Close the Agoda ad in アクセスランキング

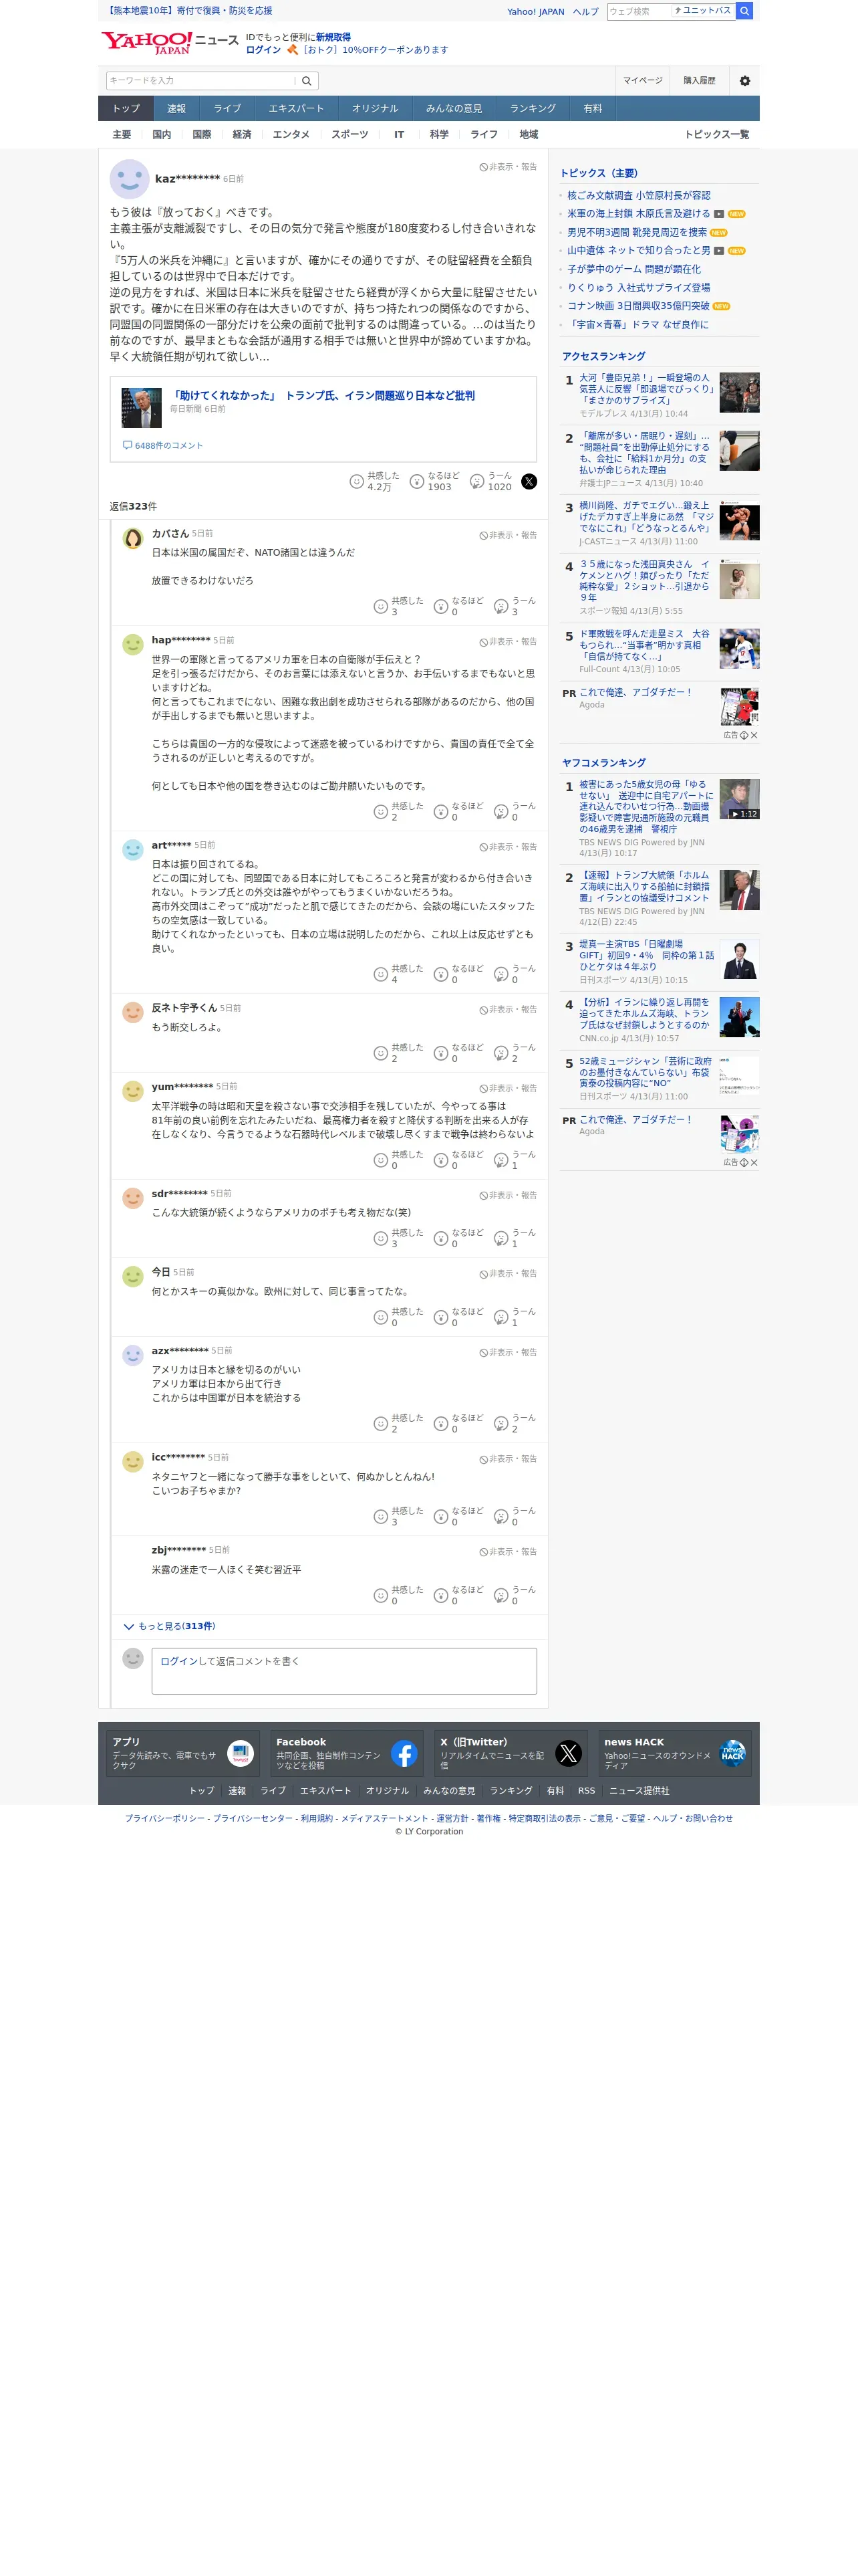[x=754, y=735]
